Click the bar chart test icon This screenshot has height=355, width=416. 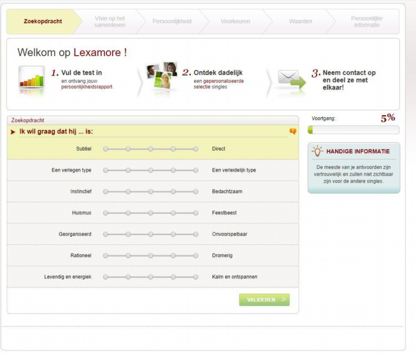point(32,77)
